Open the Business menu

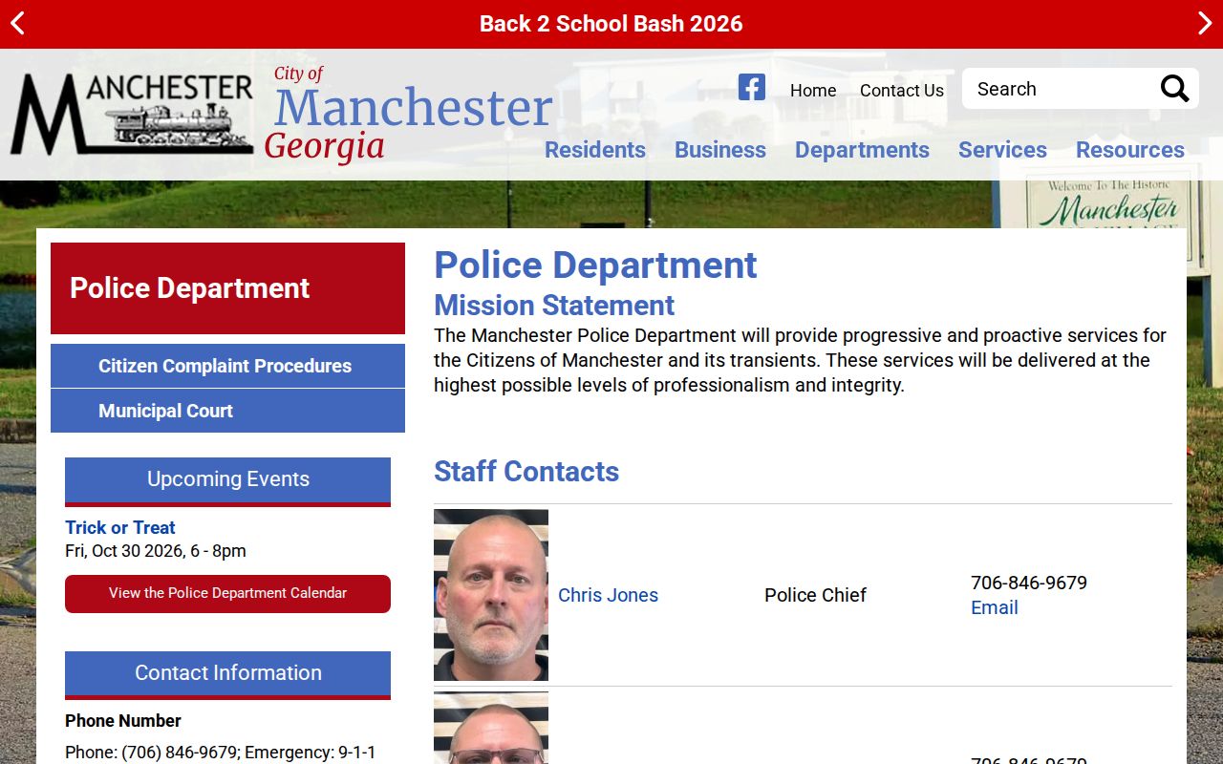pos(720,150)
